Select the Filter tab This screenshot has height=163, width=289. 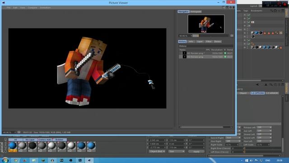[x=209, y=41]
